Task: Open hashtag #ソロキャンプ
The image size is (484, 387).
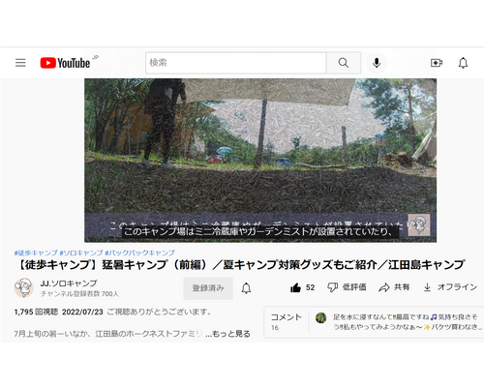Action: (81, 253)
